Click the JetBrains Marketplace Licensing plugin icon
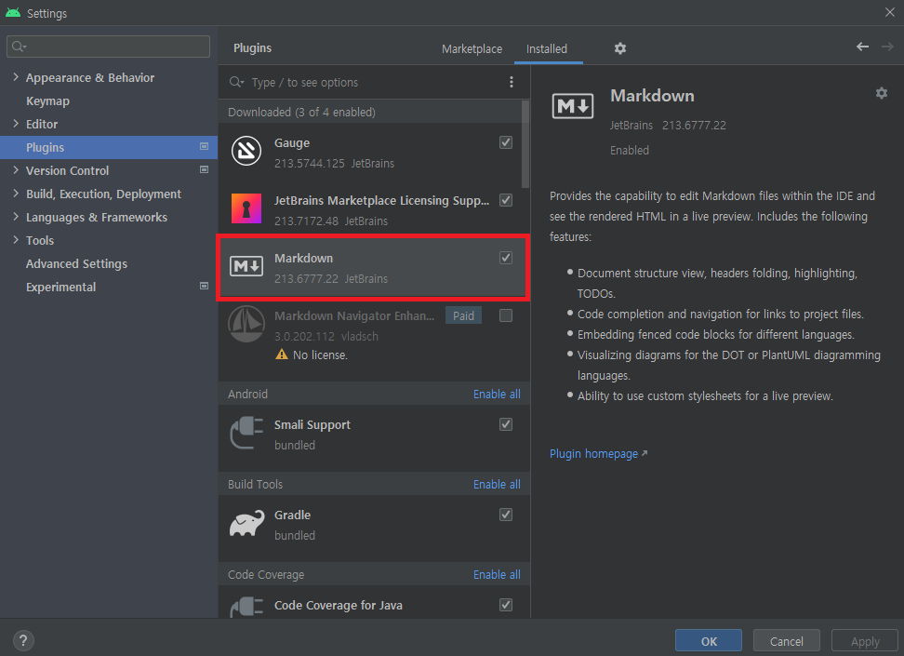This screenshot has height=656, width=904. [x=246, y=208]
